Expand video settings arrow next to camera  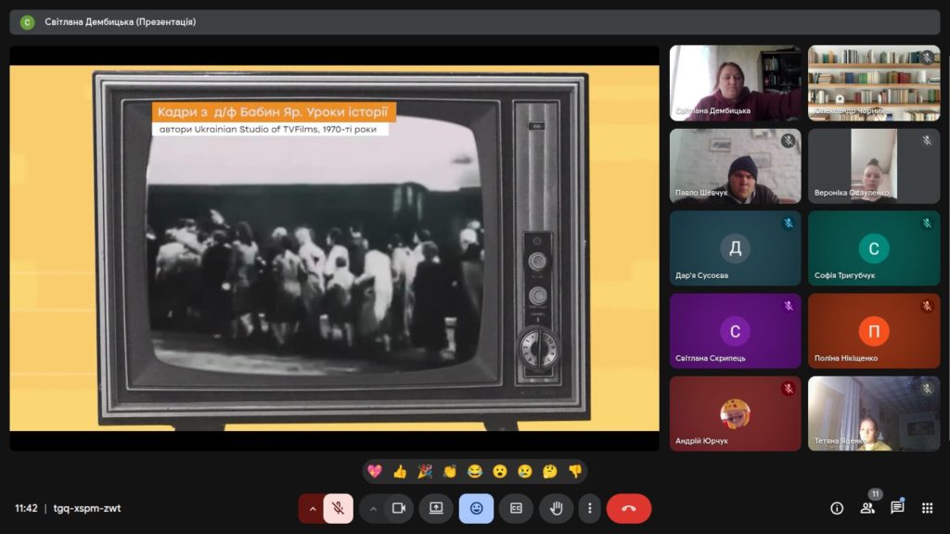pos(373,508)
